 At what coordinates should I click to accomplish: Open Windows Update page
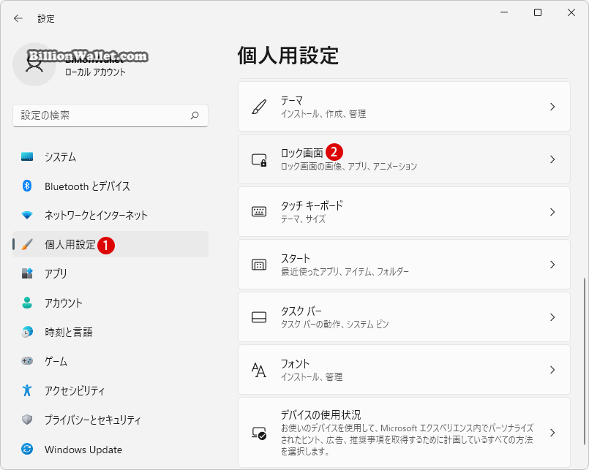pyautogui.click(x=110, y=449)
